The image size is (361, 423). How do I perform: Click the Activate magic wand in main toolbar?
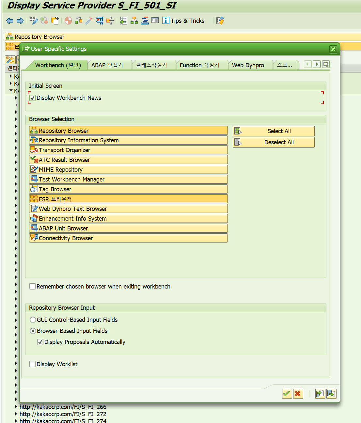coord(89,21)
